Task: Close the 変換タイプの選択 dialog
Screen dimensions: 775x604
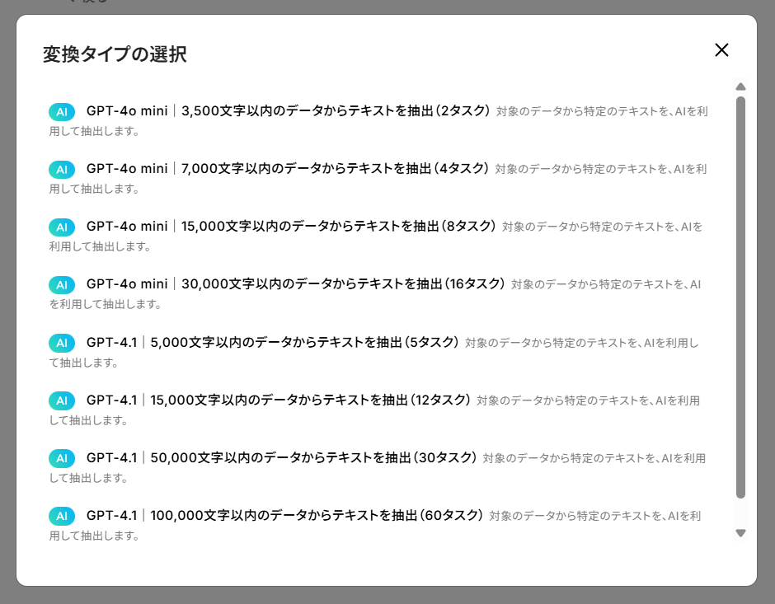Action: [721, 50]
